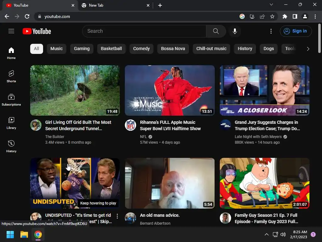Open Girl Living Off Grid video title
The image size is (322, 242).
click(x=78, y=125)
